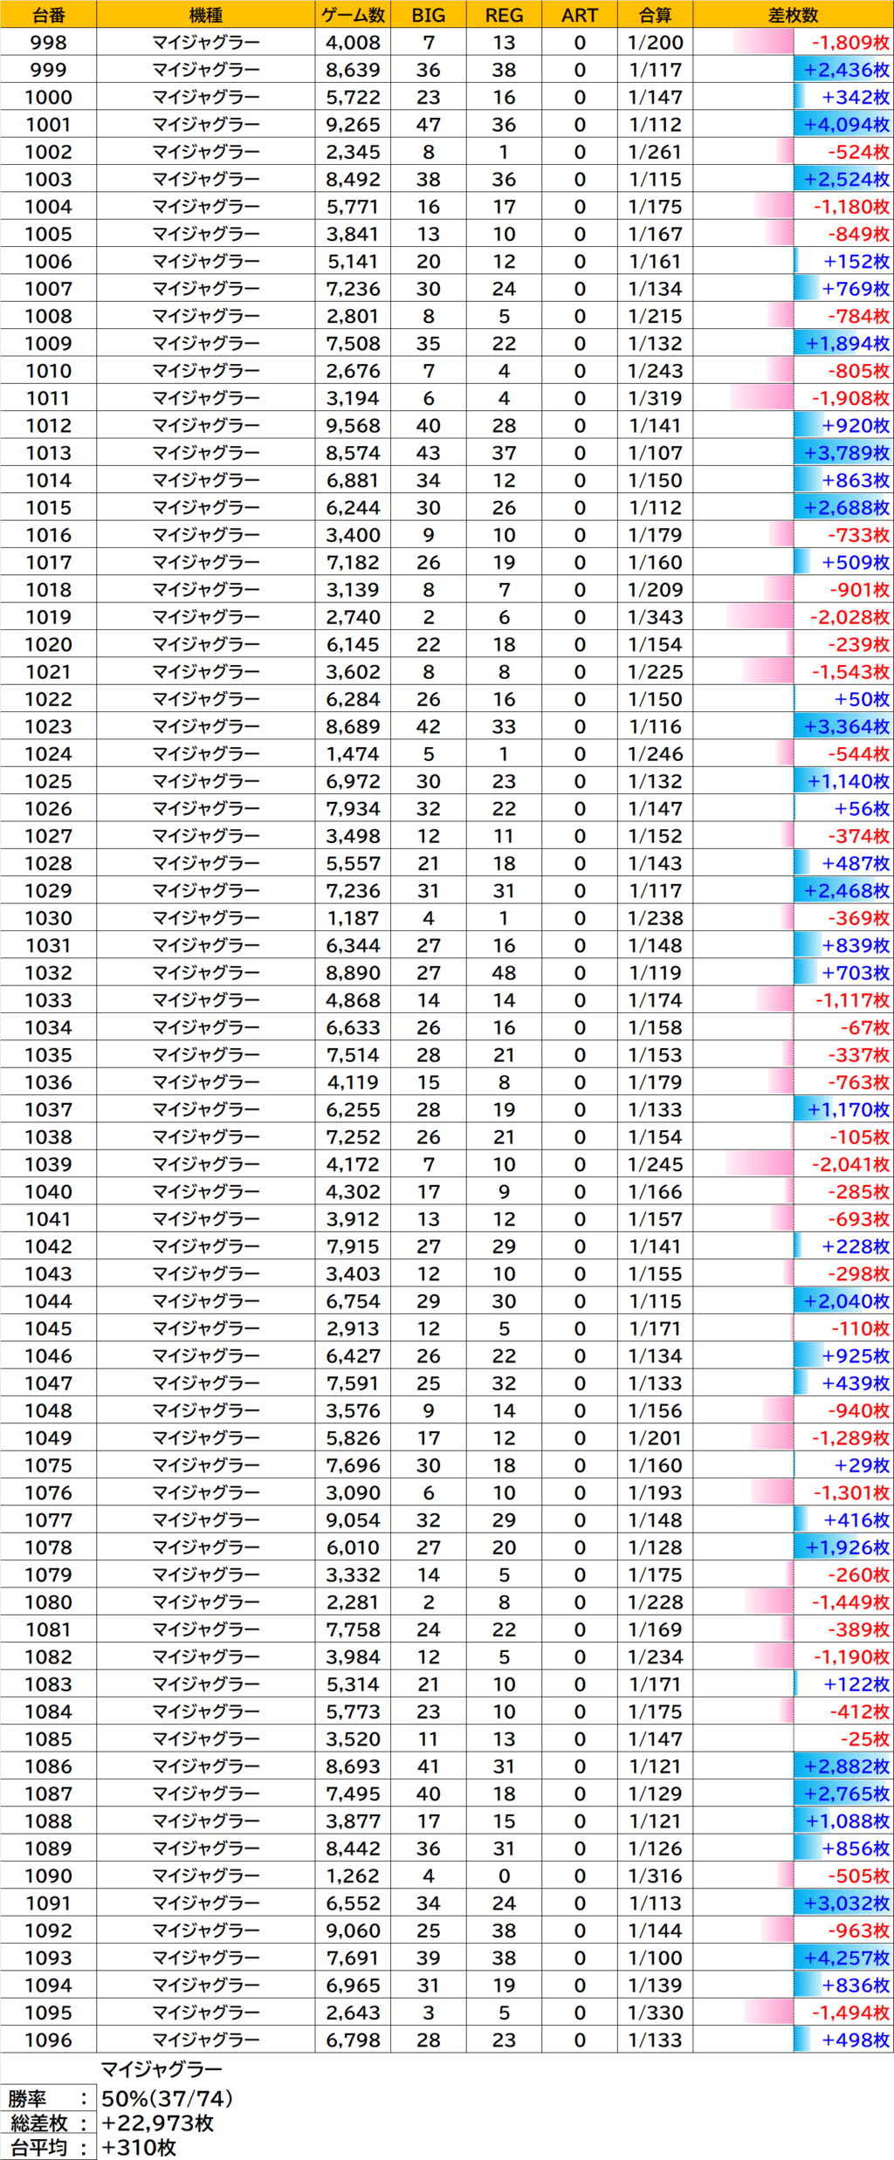
Task: Select the BIG column header
Action: [428, 15]
